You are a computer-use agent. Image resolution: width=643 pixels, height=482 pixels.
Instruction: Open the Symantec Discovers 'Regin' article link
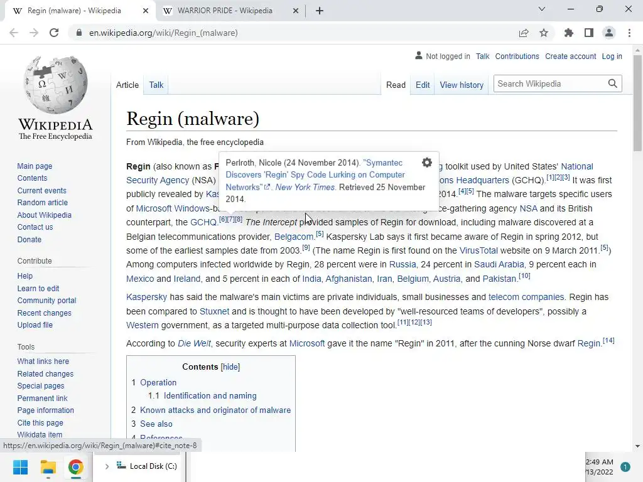(x=315, y=174)
